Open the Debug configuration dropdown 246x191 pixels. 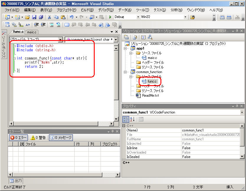138,17
